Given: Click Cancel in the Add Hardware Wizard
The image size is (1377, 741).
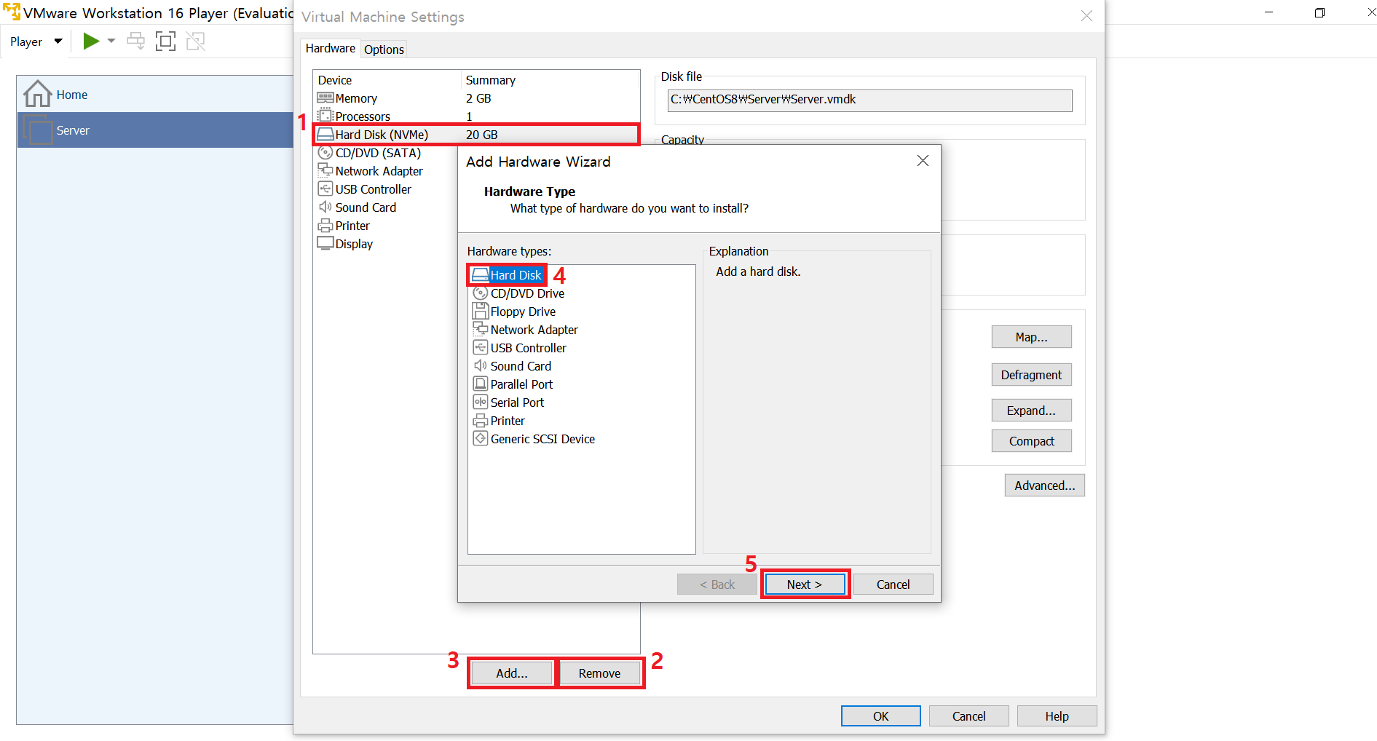Looking at the screenshot, I should click(893, 584).
